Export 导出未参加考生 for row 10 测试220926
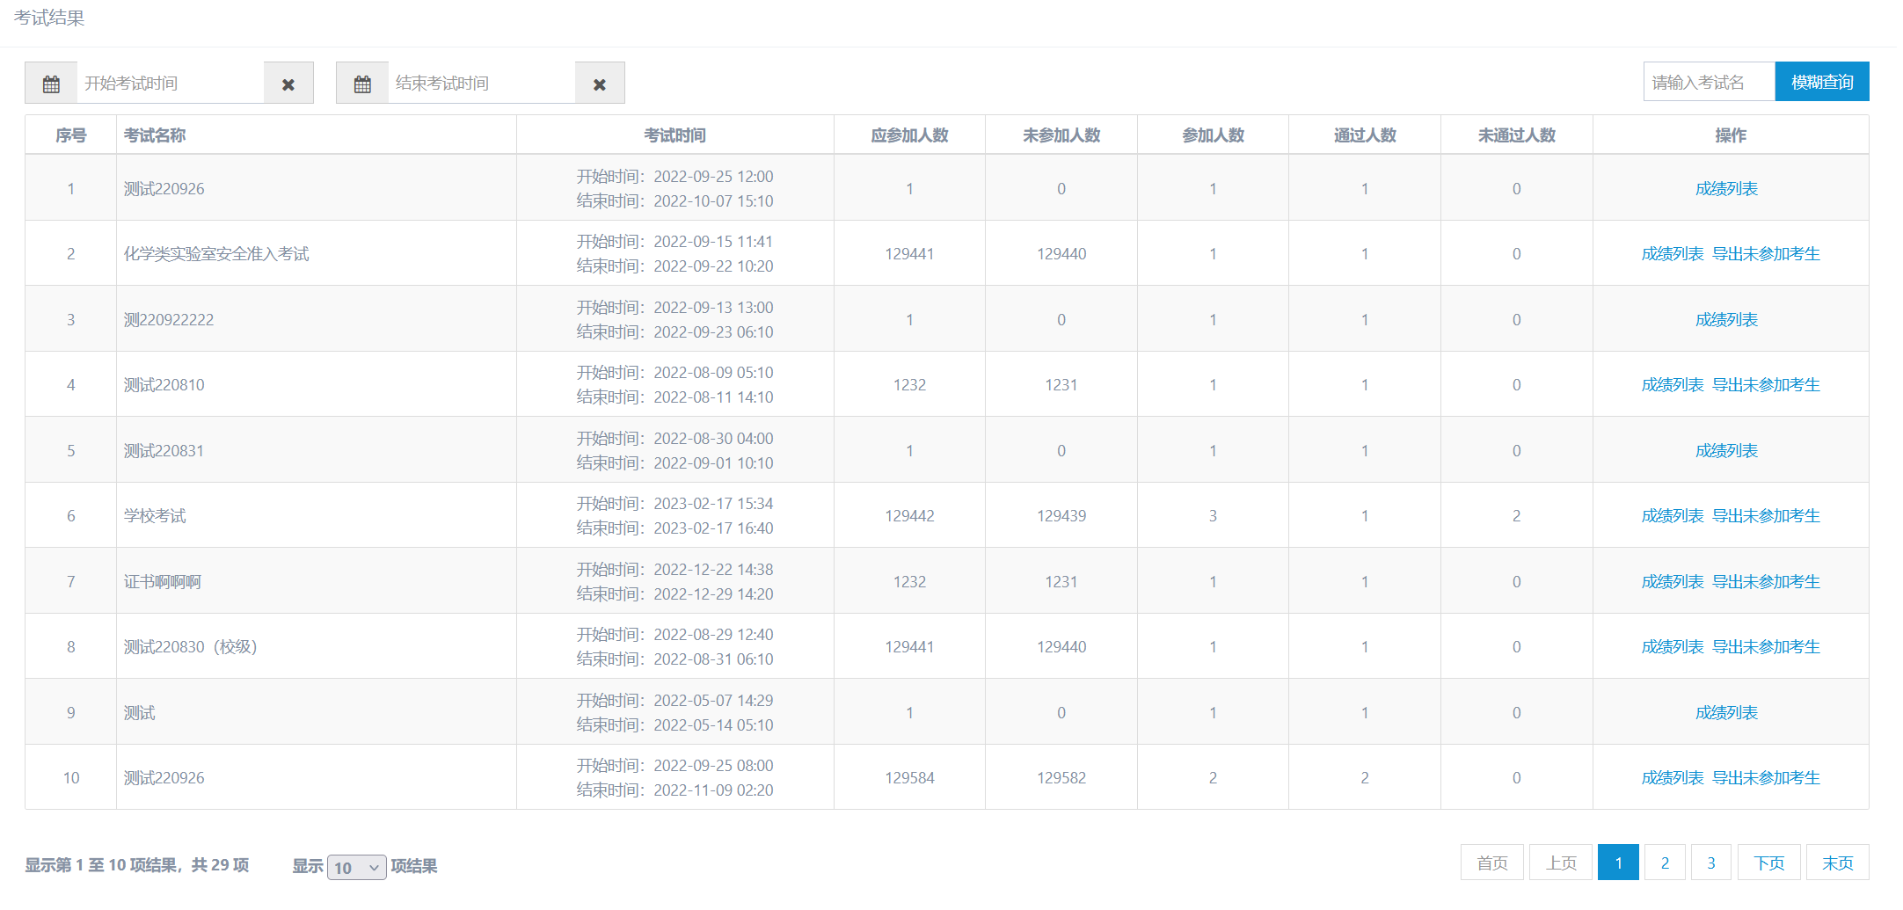This screenshot has width=1903, height=910. (1766, 778)
